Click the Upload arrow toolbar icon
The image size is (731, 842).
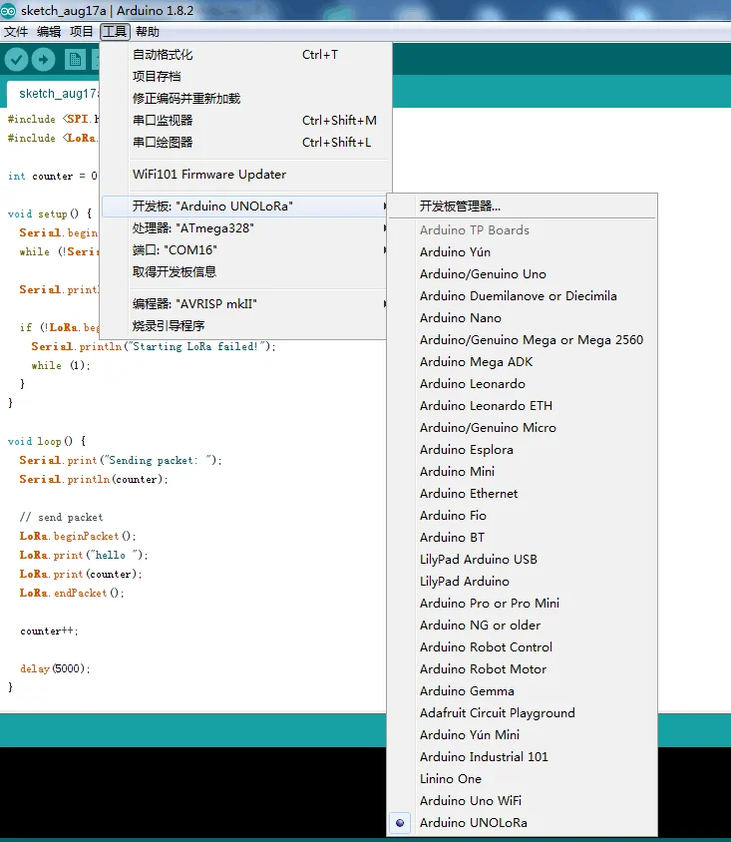pyautogui.click(x=44, y=59)
